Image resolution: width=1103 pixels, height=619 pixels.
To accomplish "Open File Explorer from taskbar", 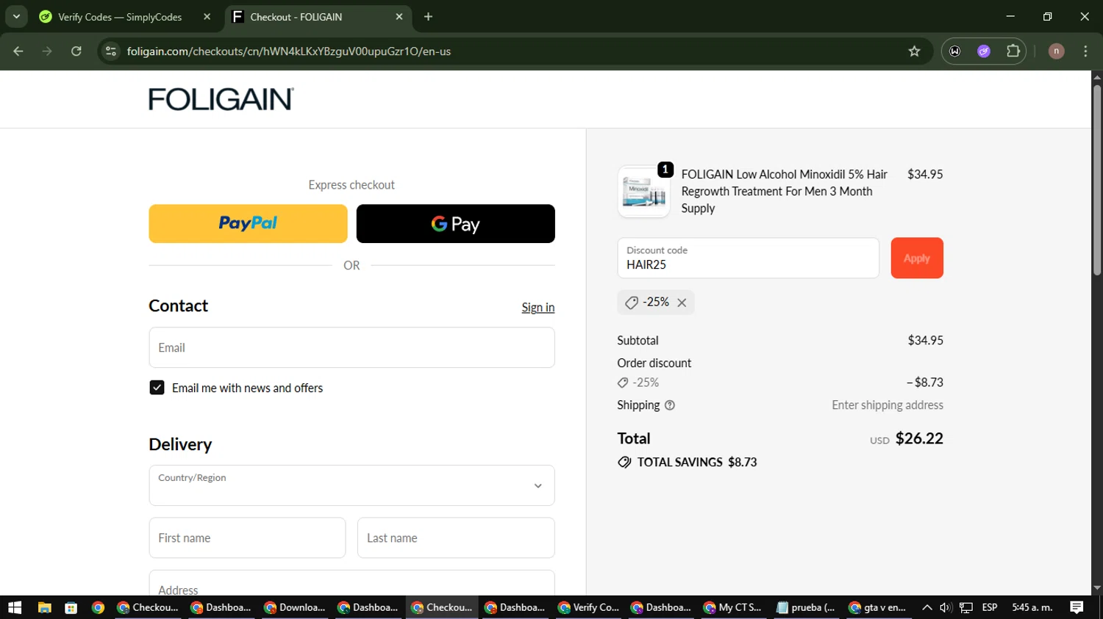I will (x=44, y=607).
